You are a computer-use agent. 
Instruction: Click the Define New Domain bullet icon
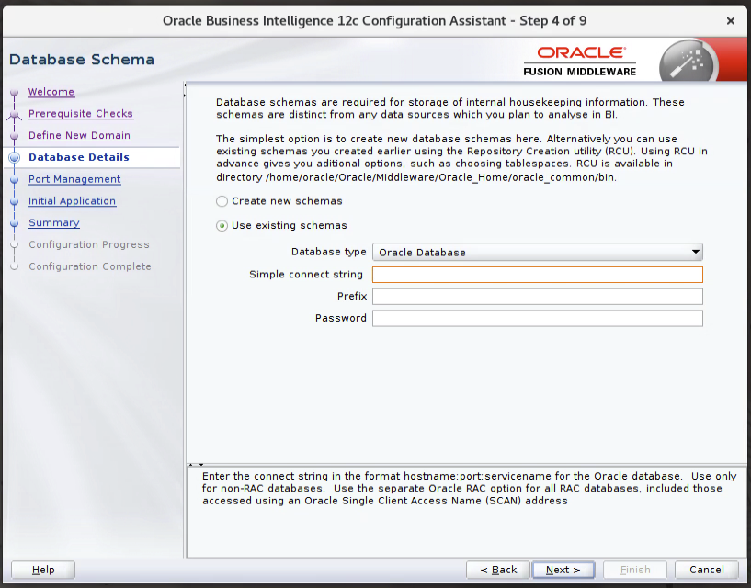[x=15, y=135]
